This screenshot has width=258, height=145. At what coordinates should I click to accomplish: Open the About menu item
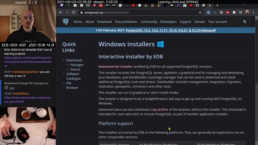tap(89, 22)
